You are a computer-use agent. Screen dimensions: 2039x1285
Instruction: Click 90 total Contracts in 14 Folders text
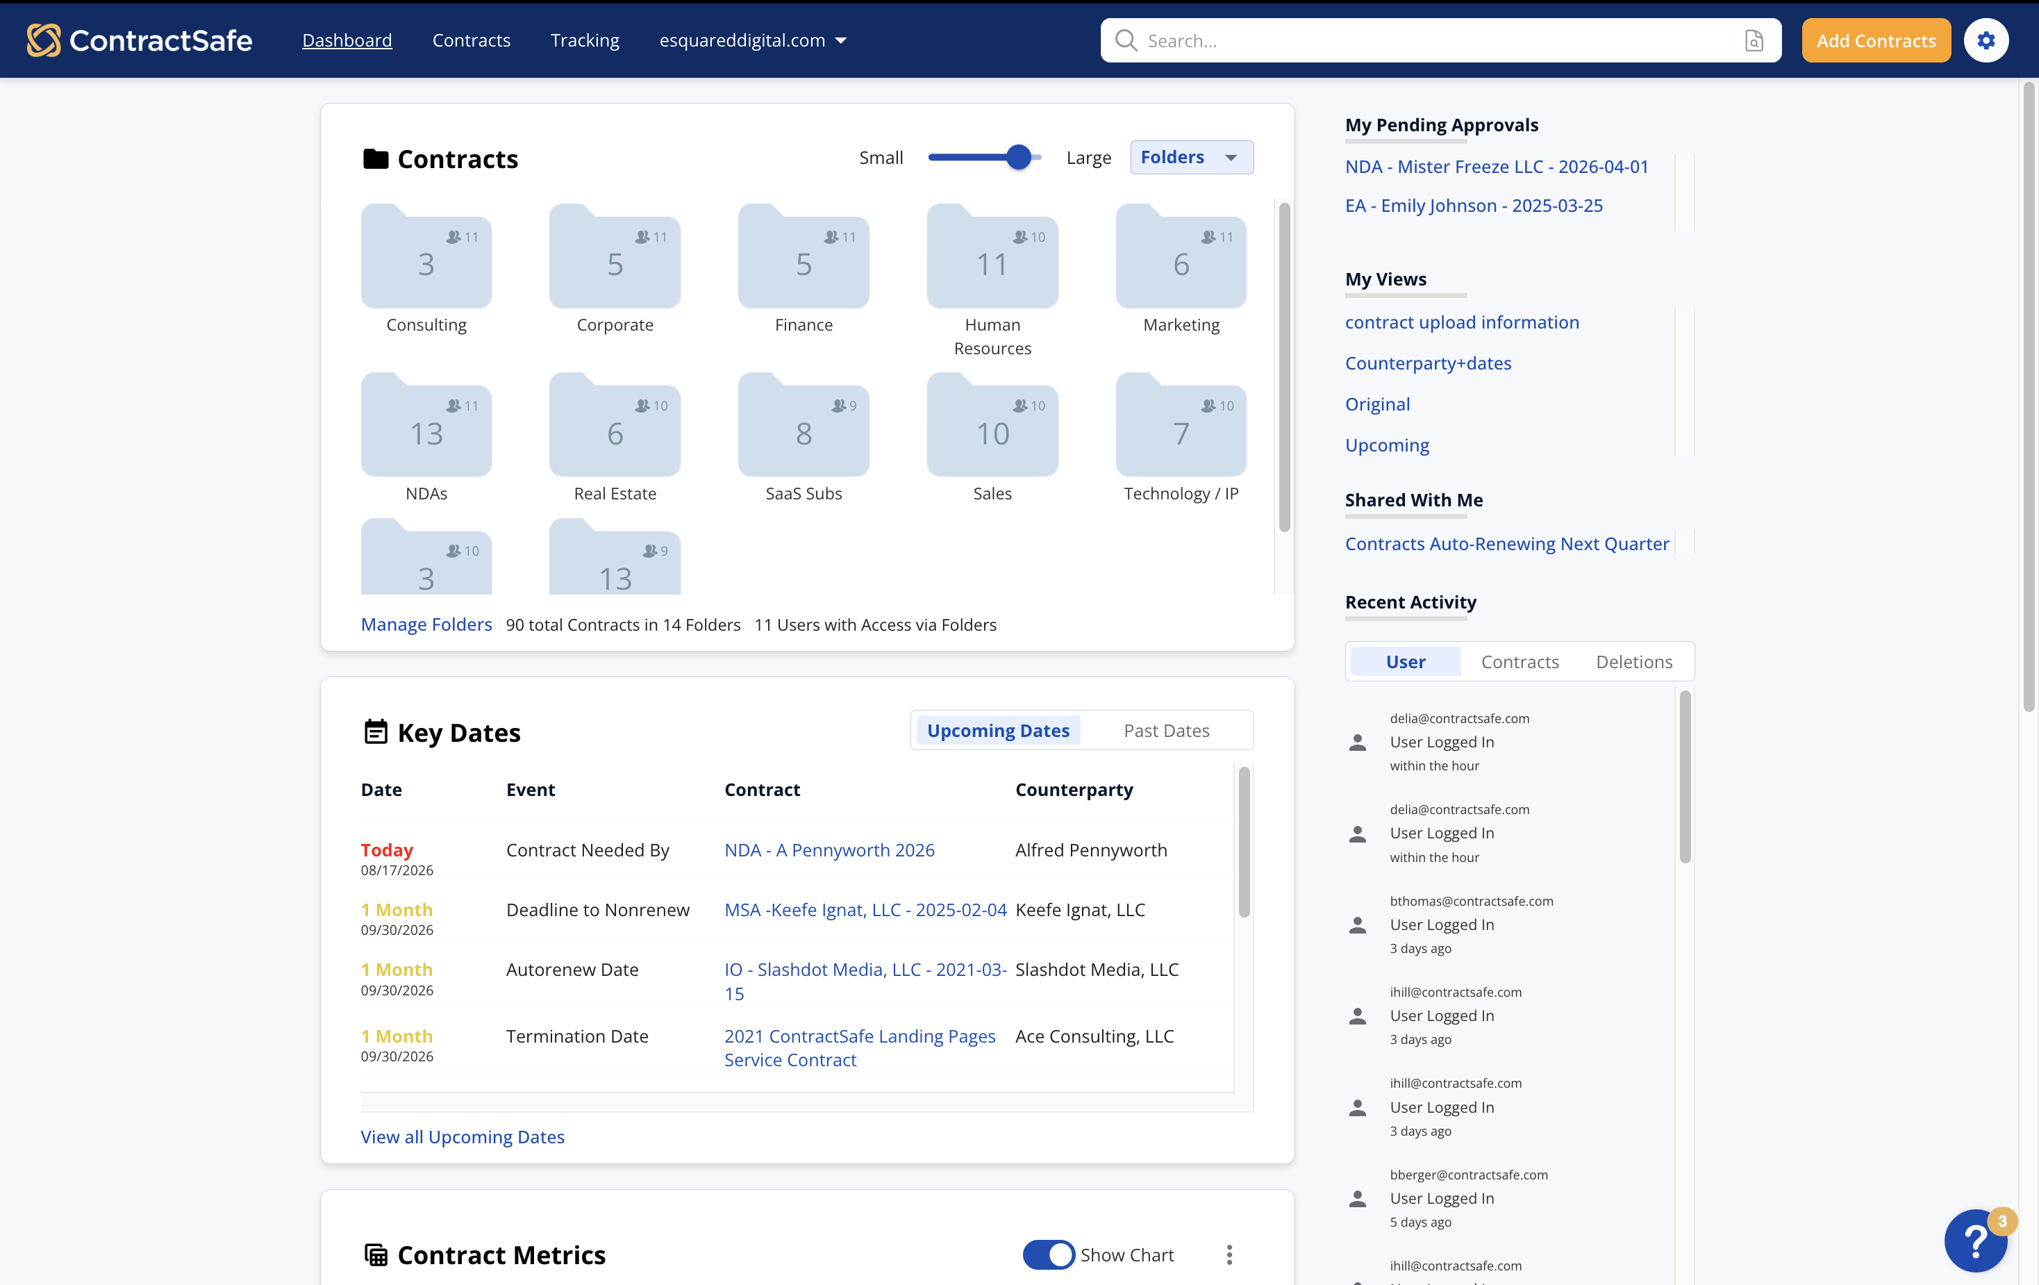click(x=623, y=624)
